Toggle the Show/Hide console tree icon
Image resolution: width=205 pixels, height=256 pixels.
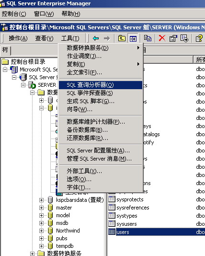(x=133, y=38)
